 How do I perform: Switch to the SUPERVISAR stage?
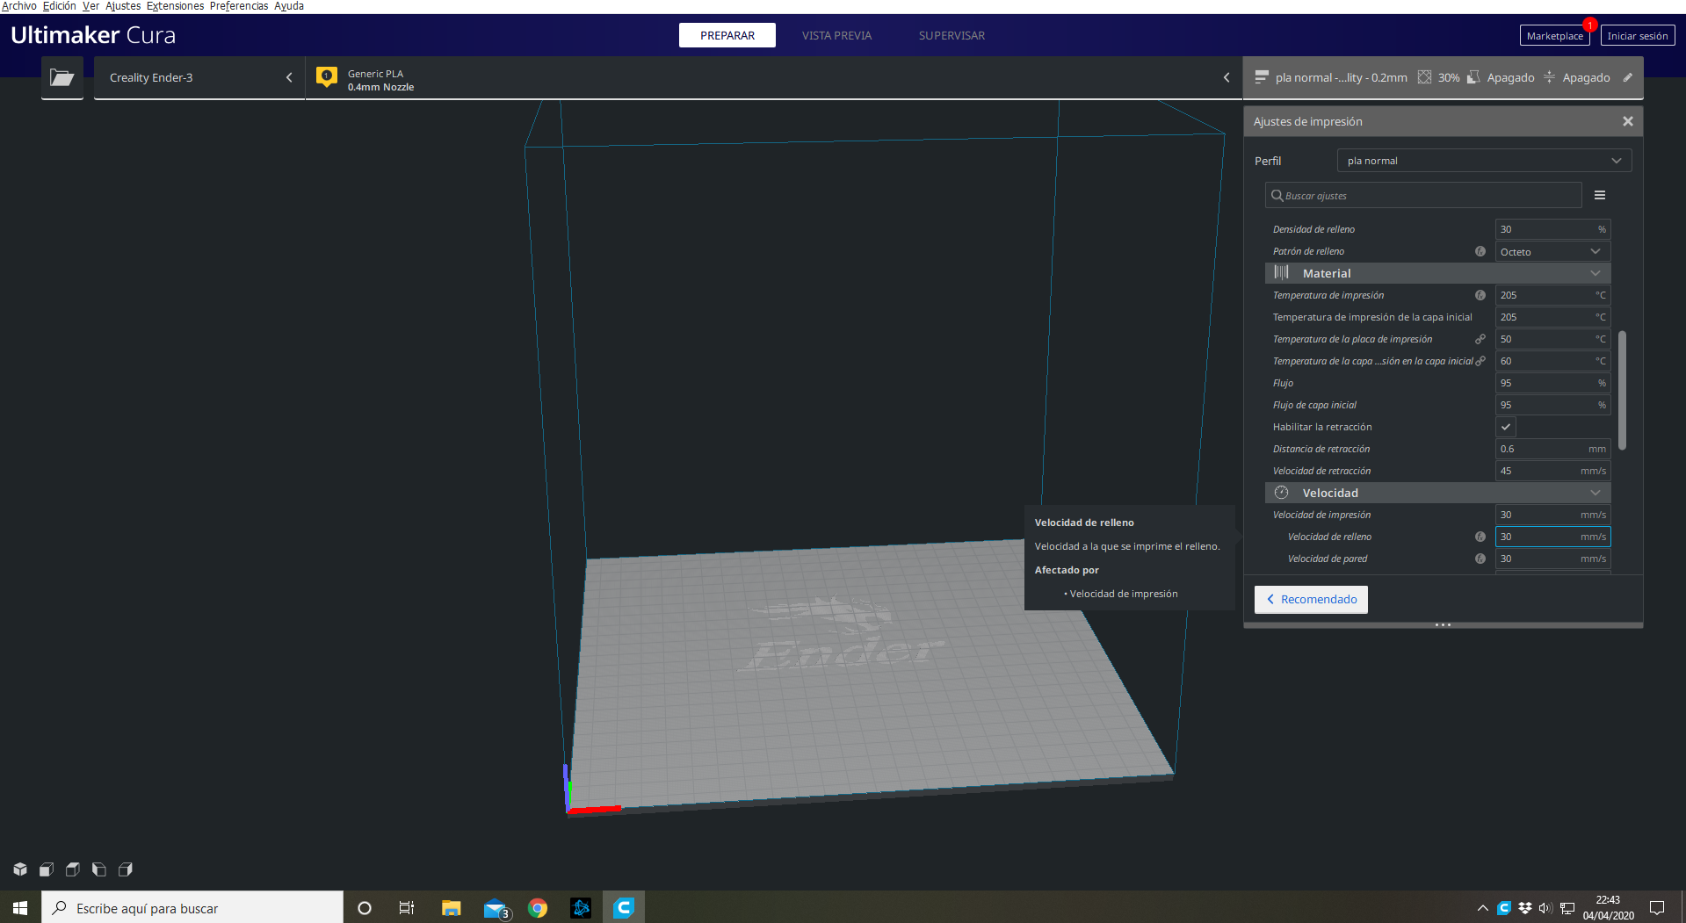point(952,35)
